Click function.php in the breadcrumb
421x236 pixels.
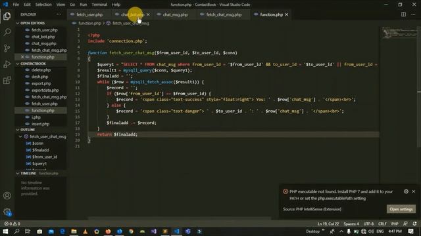pos(89,24)
